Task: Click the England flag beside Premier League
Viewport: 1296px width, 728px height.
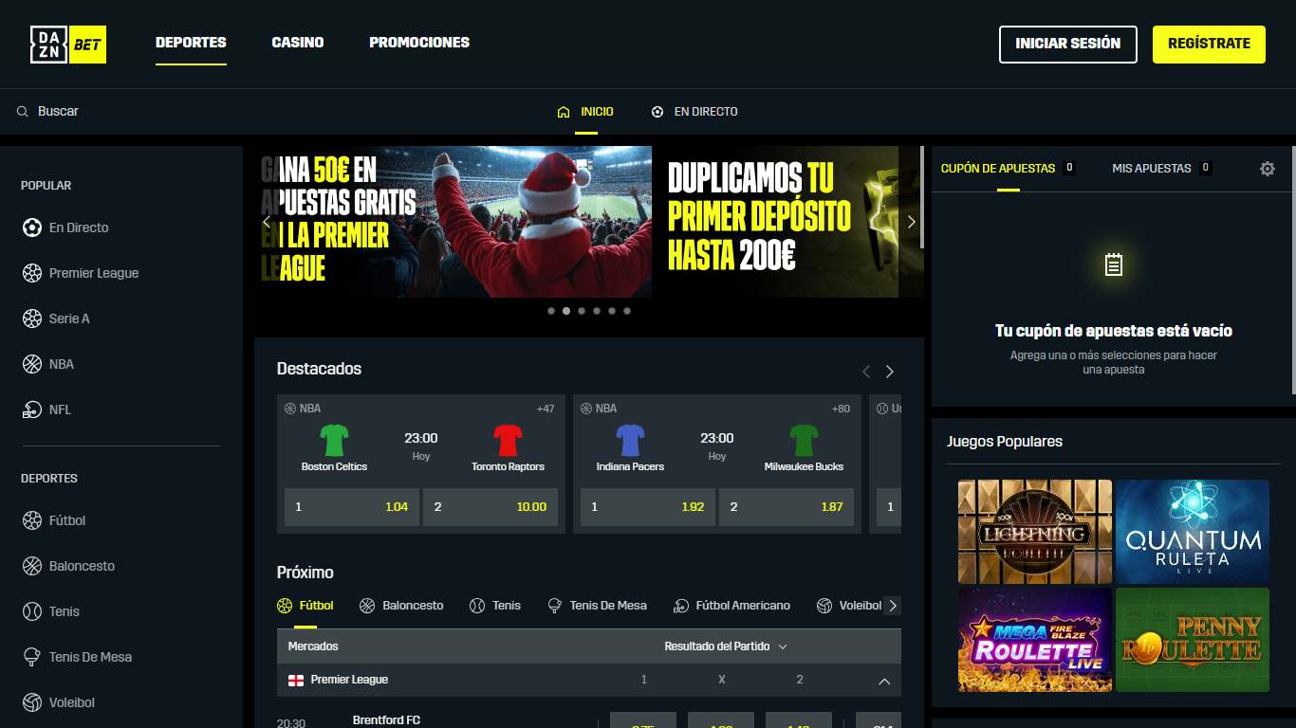Action: click(x=296, y=680)
